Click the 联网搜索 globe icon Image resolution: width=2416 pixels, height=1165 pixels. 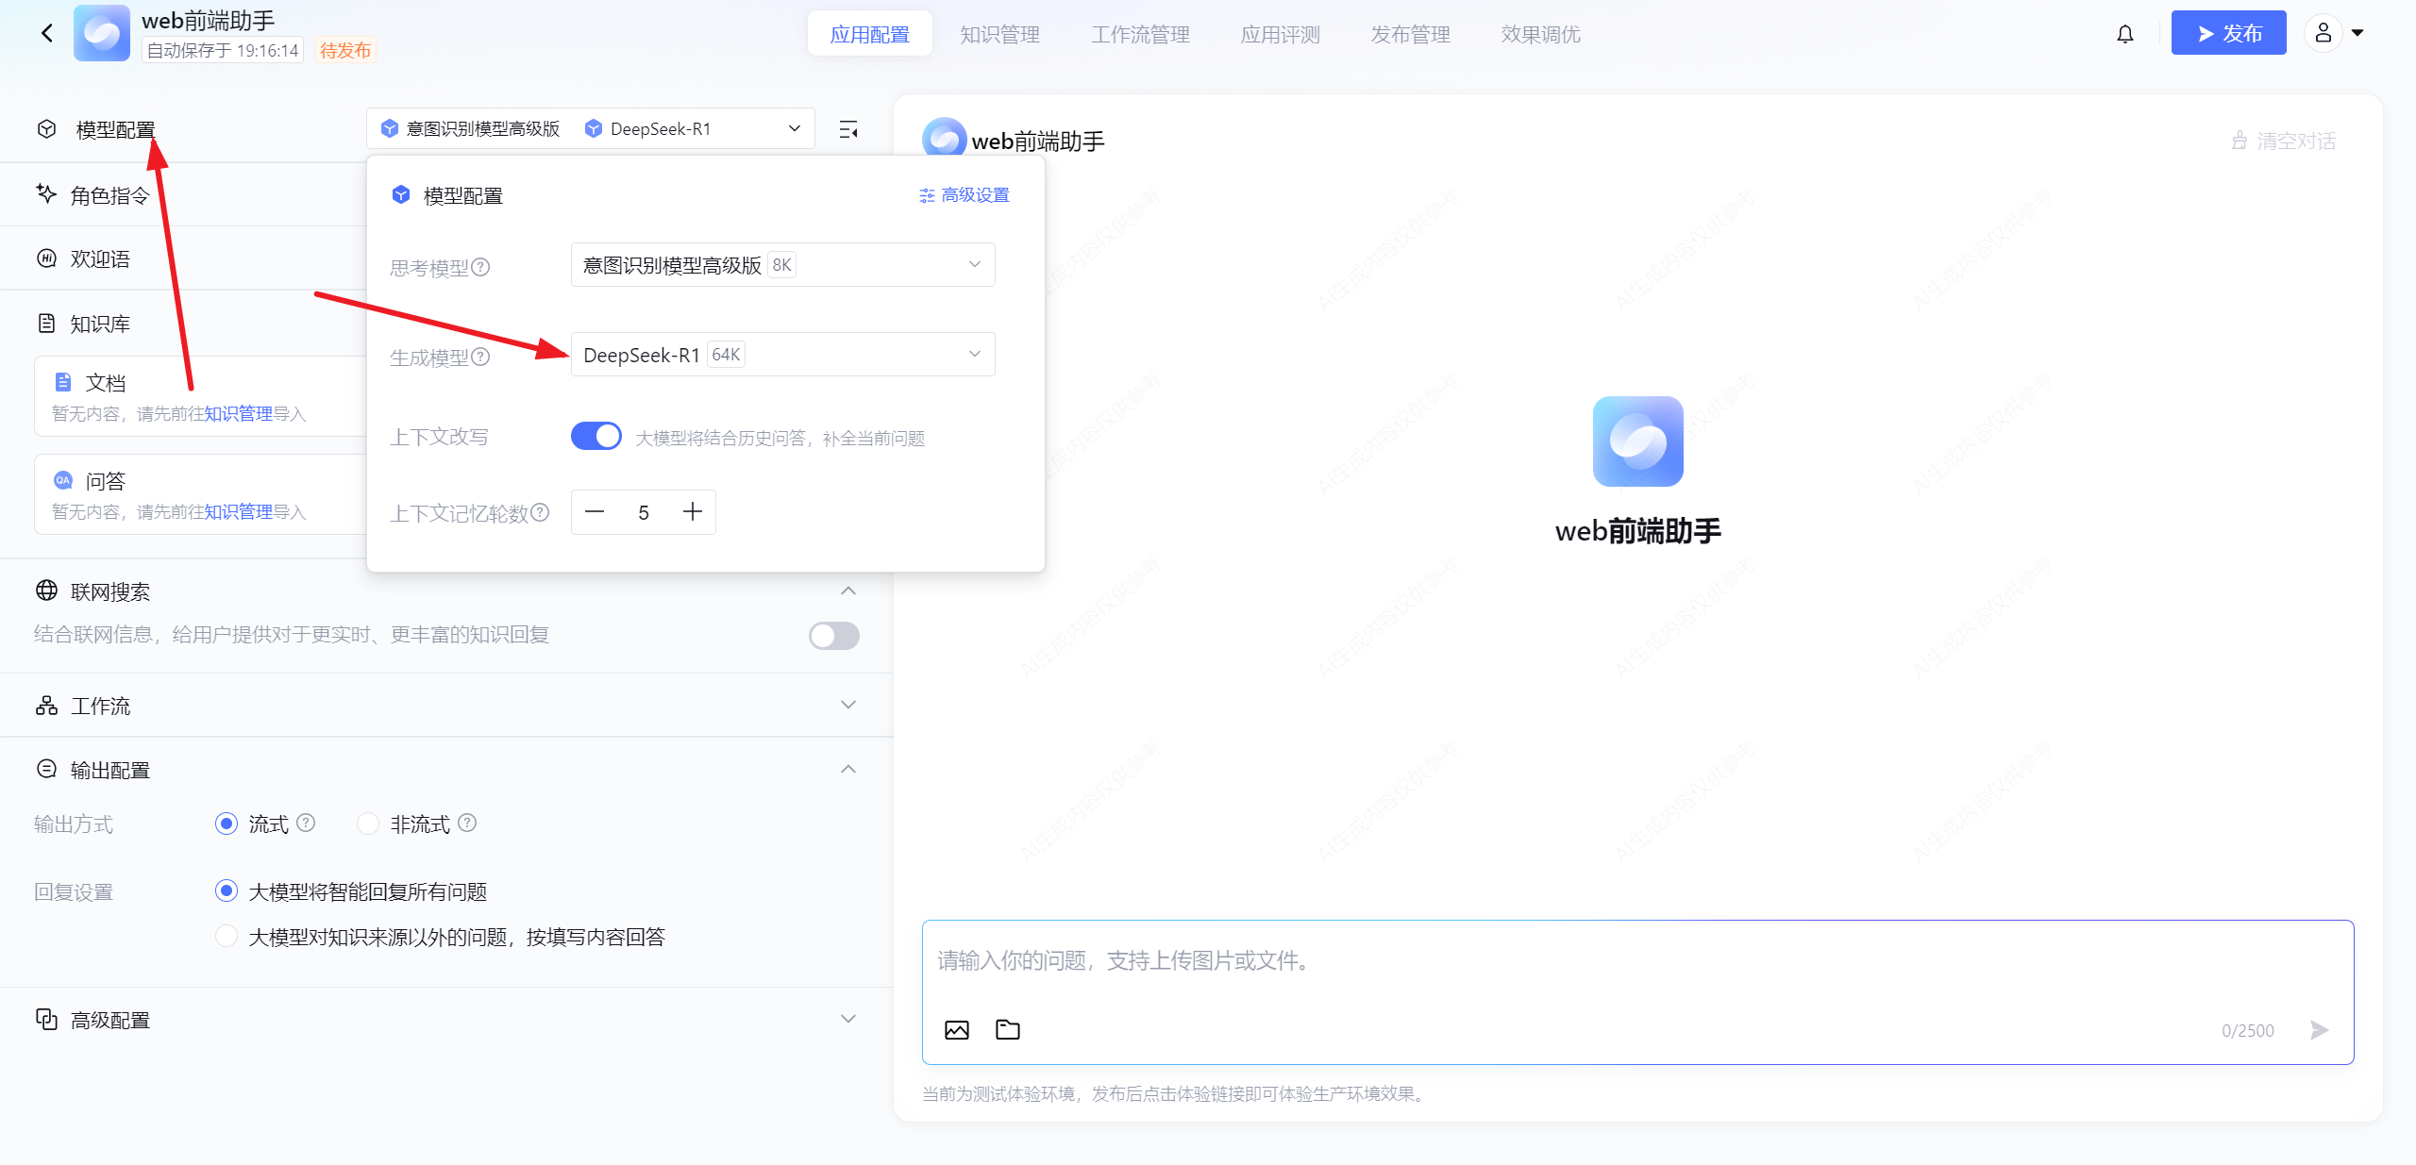tap(46, 591)
